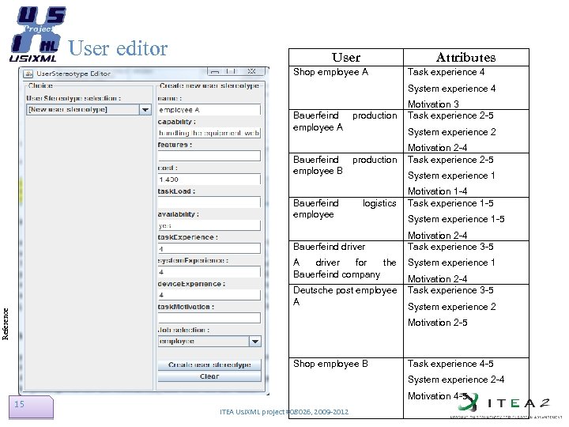The width and height of the screenshot is (569, 427).
Task: Click the vertical 'Reference' label
Action: pos(6,324)
